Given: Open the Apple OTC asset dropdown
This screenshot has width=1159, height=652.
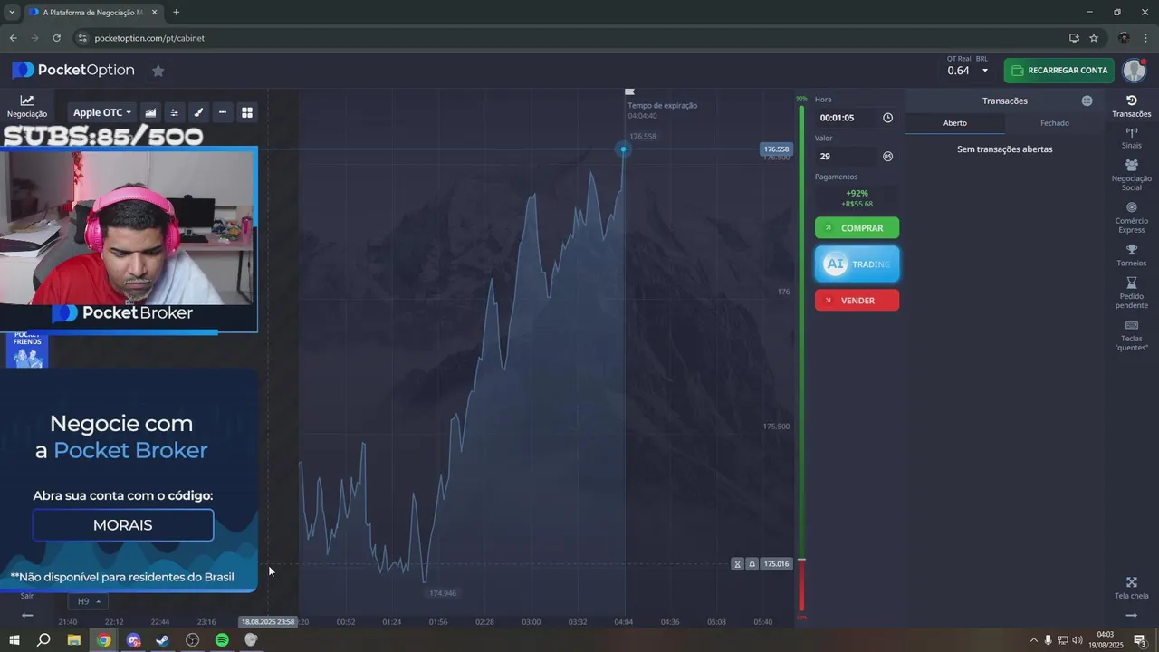Looking at the screenshot, I should click(x=101, y=112).
